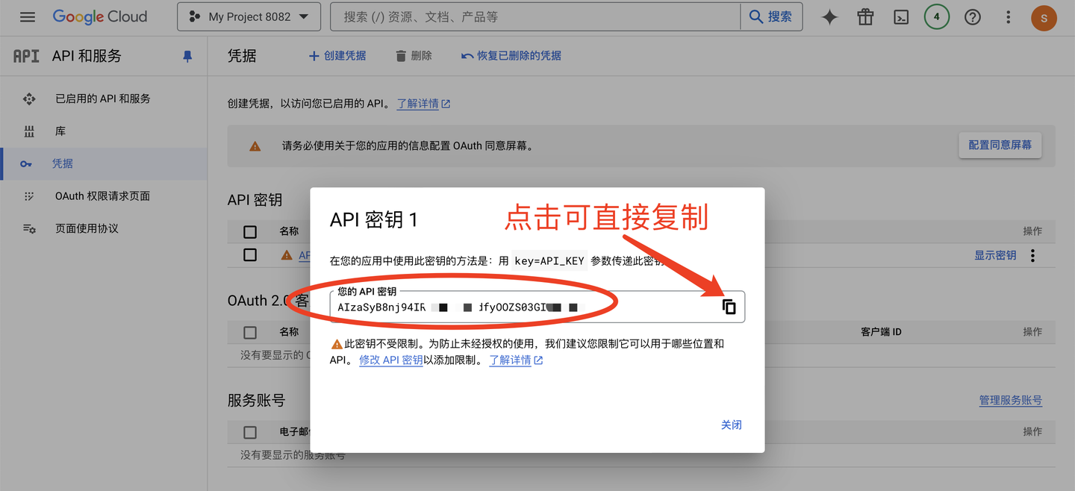Copy the API key using copy icon
Viewport: 1075px width, 491px height.
click(729, 307)
